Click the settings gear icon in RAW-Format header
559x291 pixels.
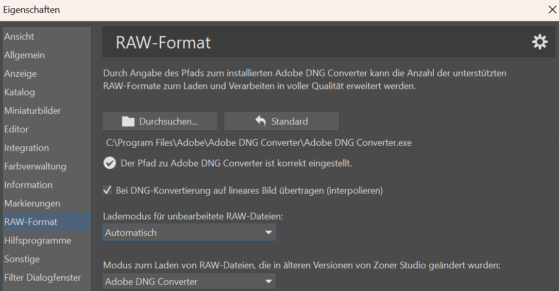click(x=540, y=42)
